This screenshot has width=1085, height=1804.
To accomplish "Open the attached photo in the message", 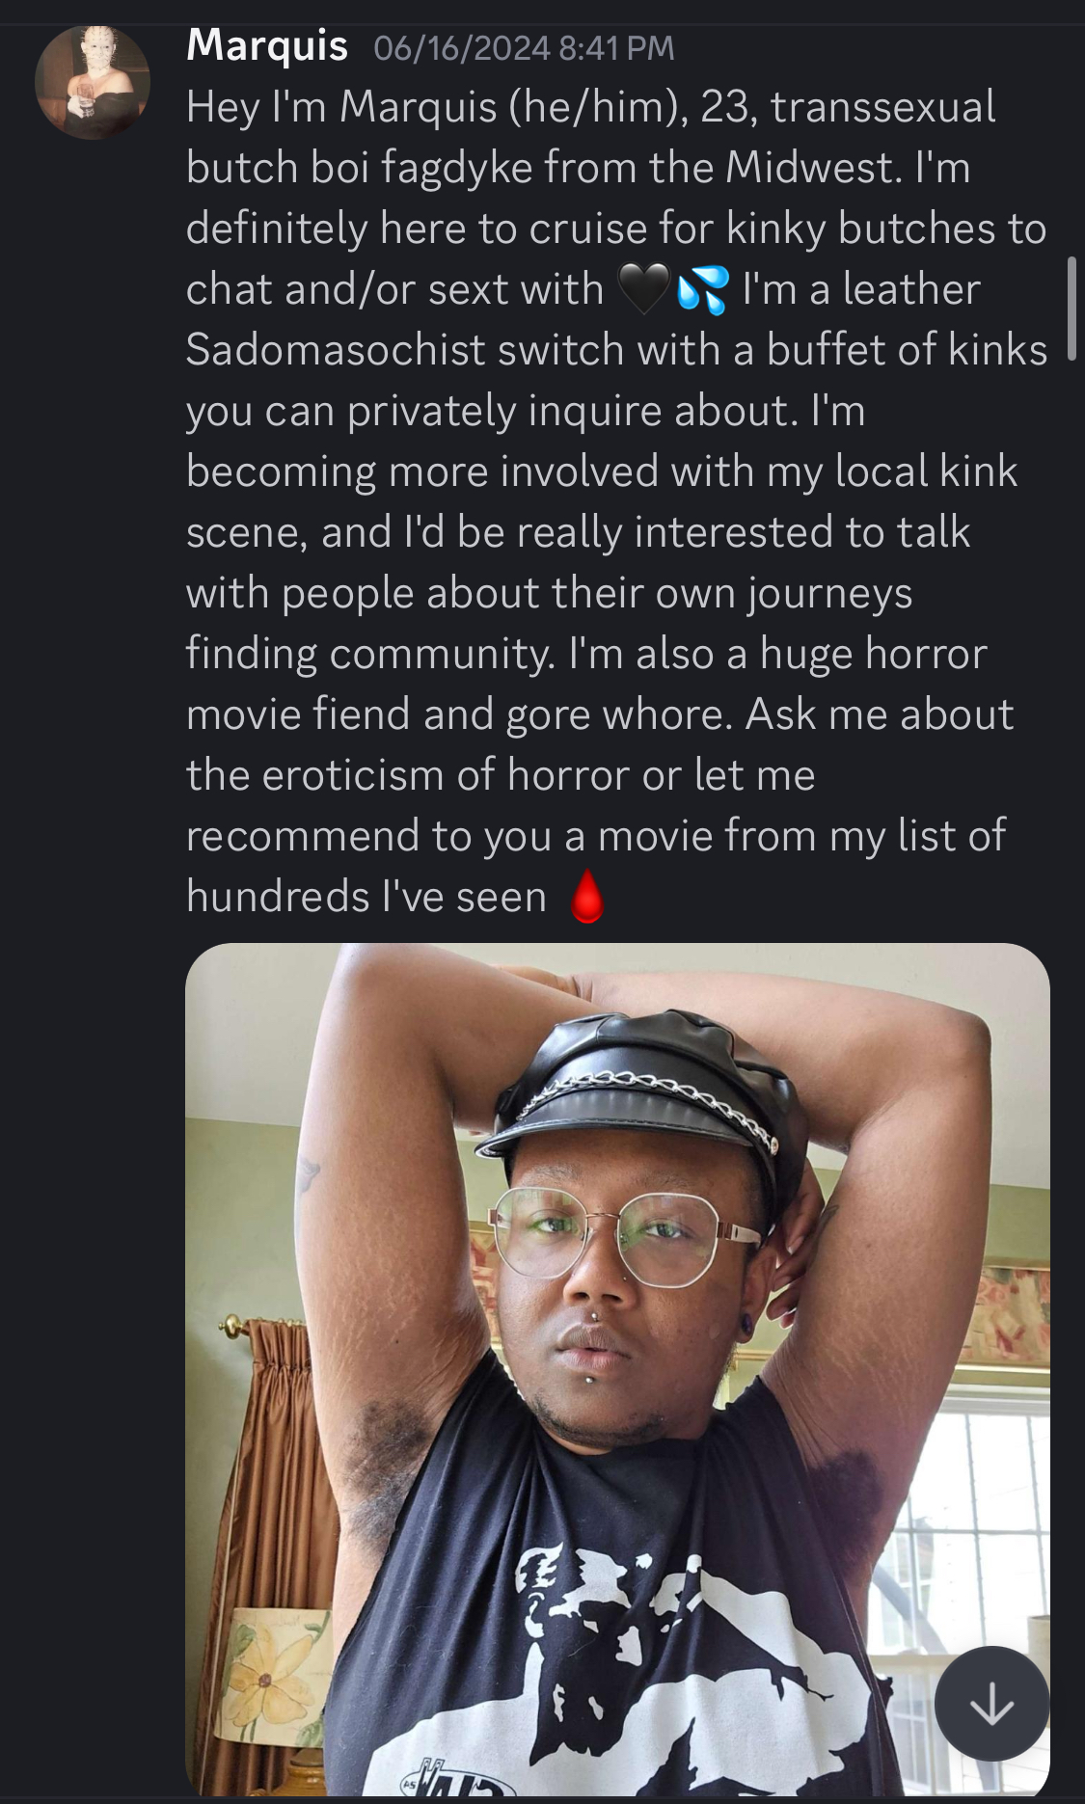I will (617, 1369).
